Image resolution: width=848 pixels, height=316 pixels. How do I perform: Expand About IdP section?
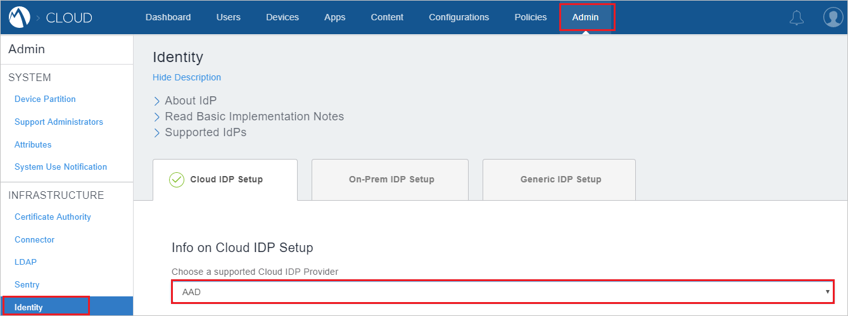coord(185,101)
